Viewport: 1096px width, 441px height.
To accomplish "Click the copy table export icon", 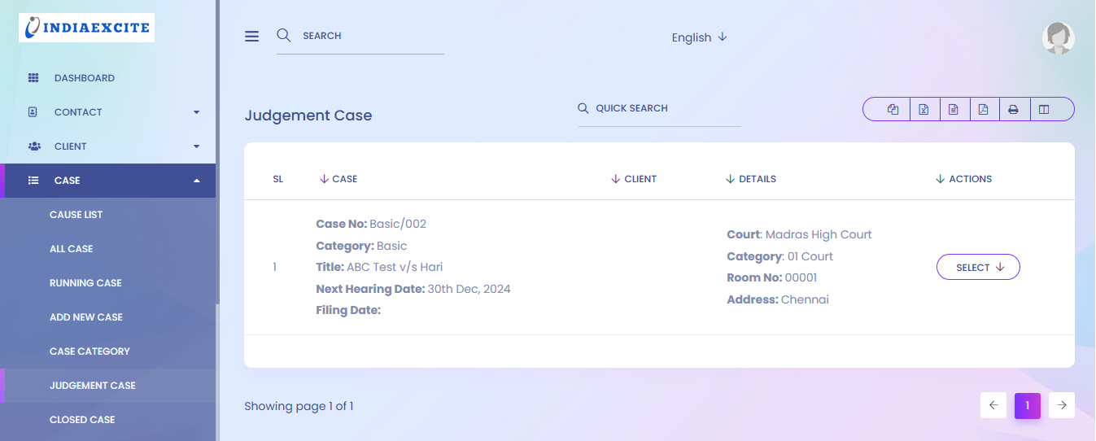I will (893, 110).
